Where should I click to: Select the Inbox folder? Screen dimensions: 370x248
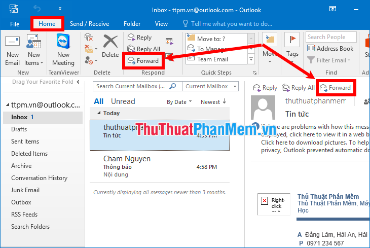point(43,117)
